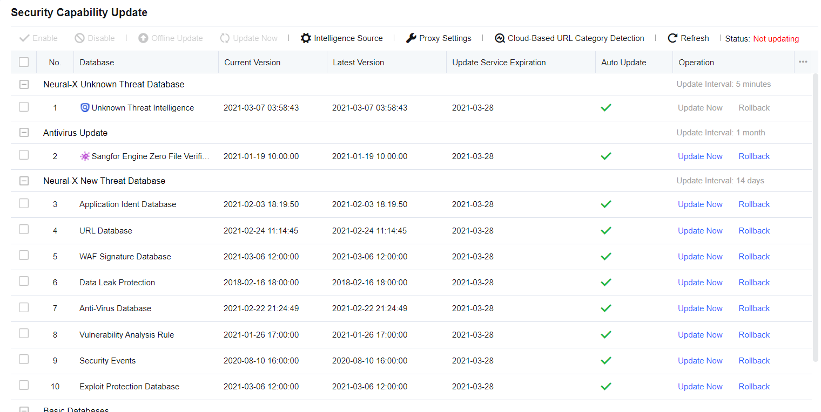Collapse the Neural-X New Threat Database group
821x412 pixels.
24,181
